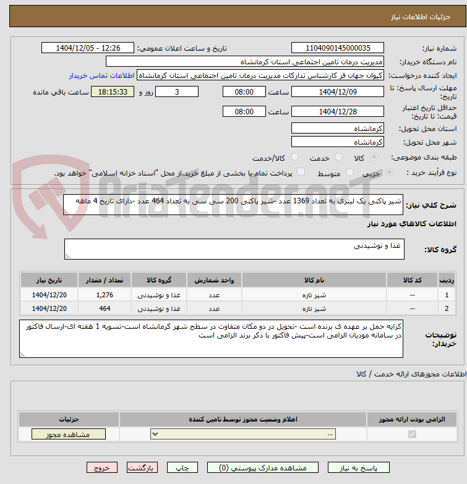
Task: Click the remaining days field showing 3
Action: tap(177, 91)
